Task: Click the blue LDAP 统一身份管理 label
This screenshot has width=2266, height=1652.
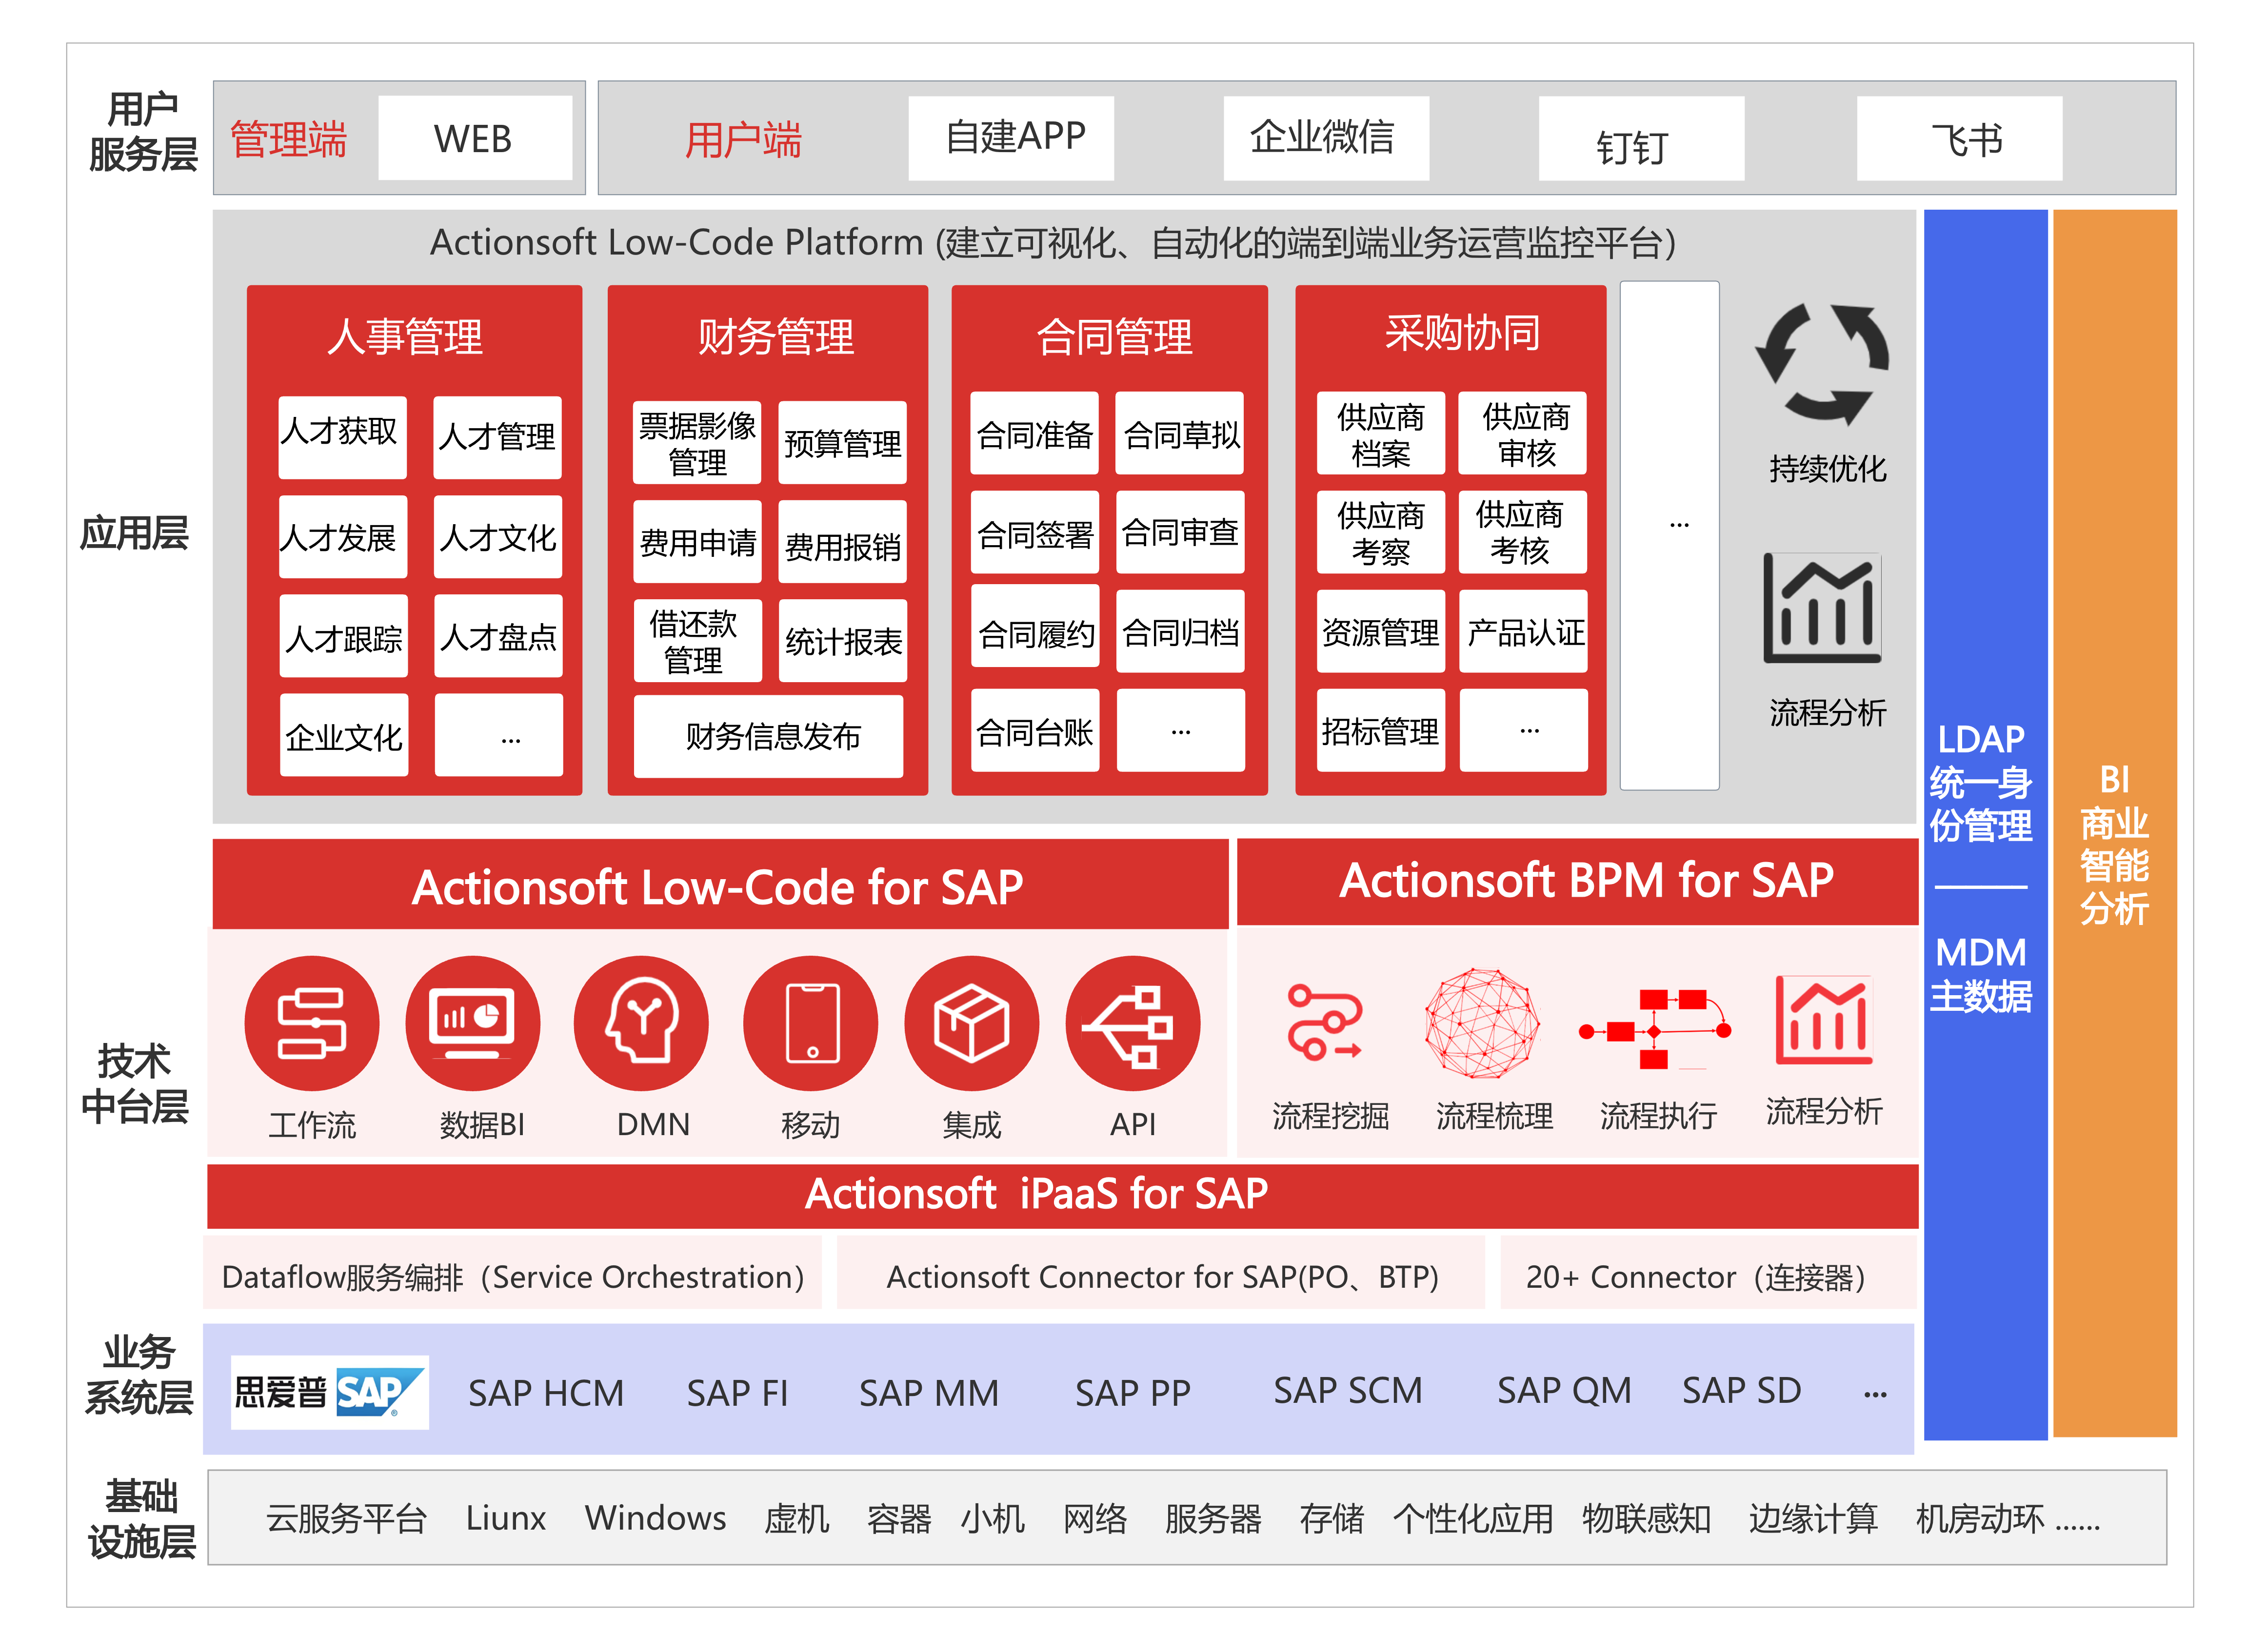Action: [x=1981, y=783]
